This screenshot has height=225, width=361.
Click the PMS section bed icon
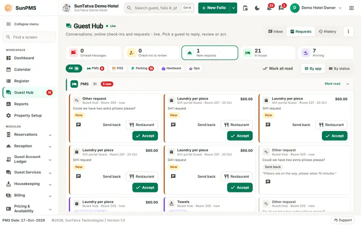click(x=74, y=84)
